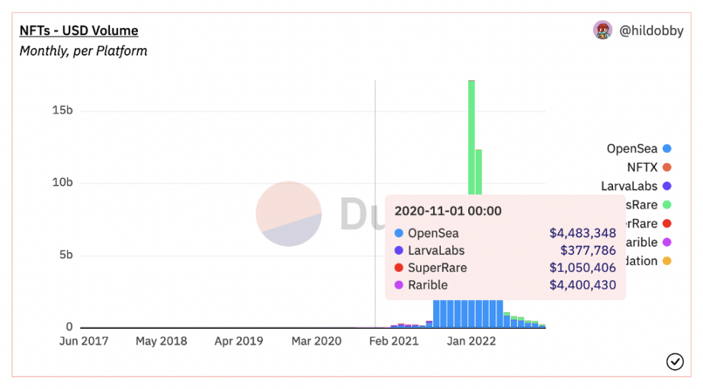Toggle the NFTX legend series

649,167
